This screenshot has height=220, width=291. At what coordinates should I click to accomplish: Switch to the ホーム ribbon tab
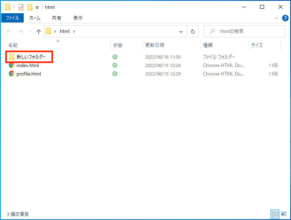pos(35,18)
